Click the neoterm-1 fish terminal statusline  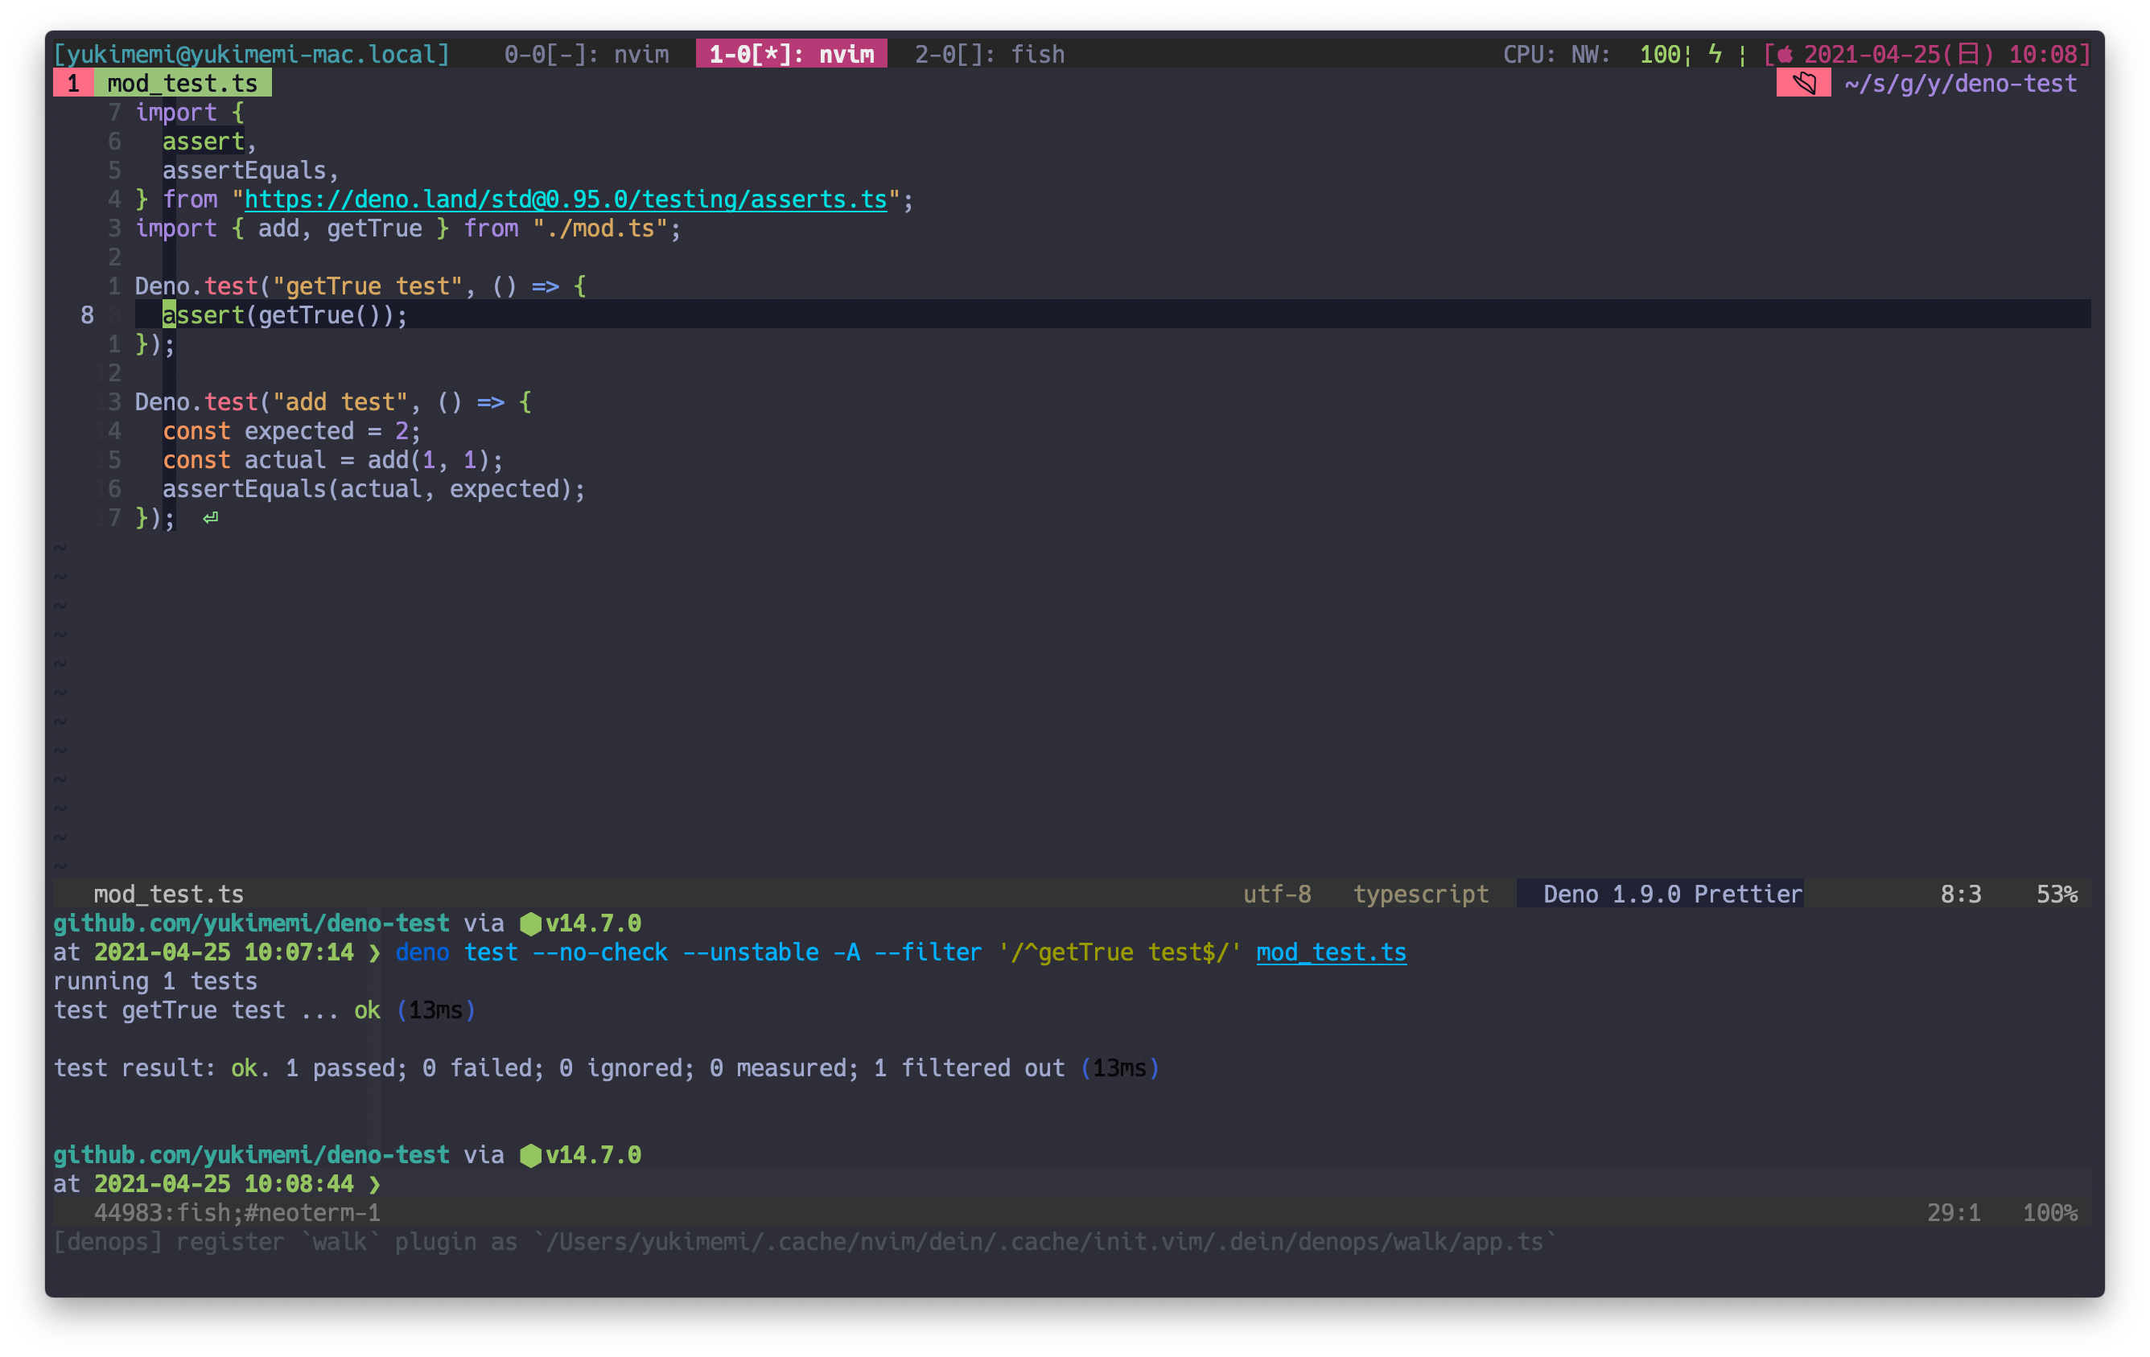click(237, 1212)
